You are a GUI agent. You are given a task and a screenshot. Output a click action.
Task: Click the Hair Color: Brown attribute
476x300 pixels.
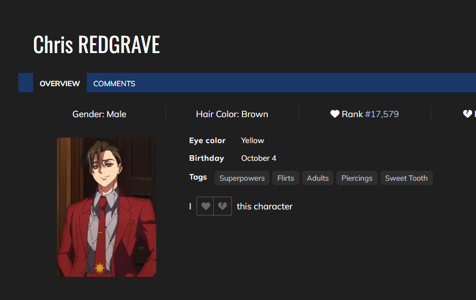pos(232,114)
